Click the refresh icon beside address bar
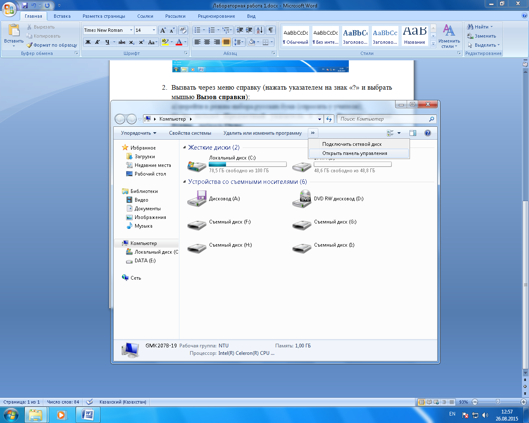Screen dimensions: 529x423 329,119
